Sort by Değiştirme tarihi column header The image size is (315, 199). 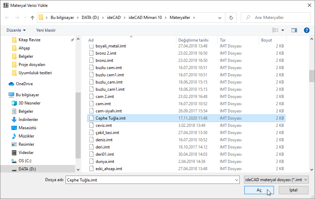pos(193,40)
